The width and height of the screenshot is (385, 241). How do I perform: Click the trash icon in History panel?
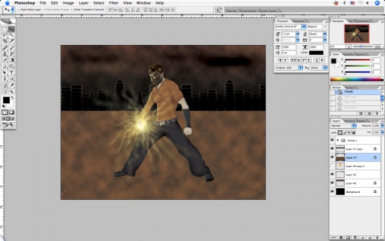tap(377, 113)
